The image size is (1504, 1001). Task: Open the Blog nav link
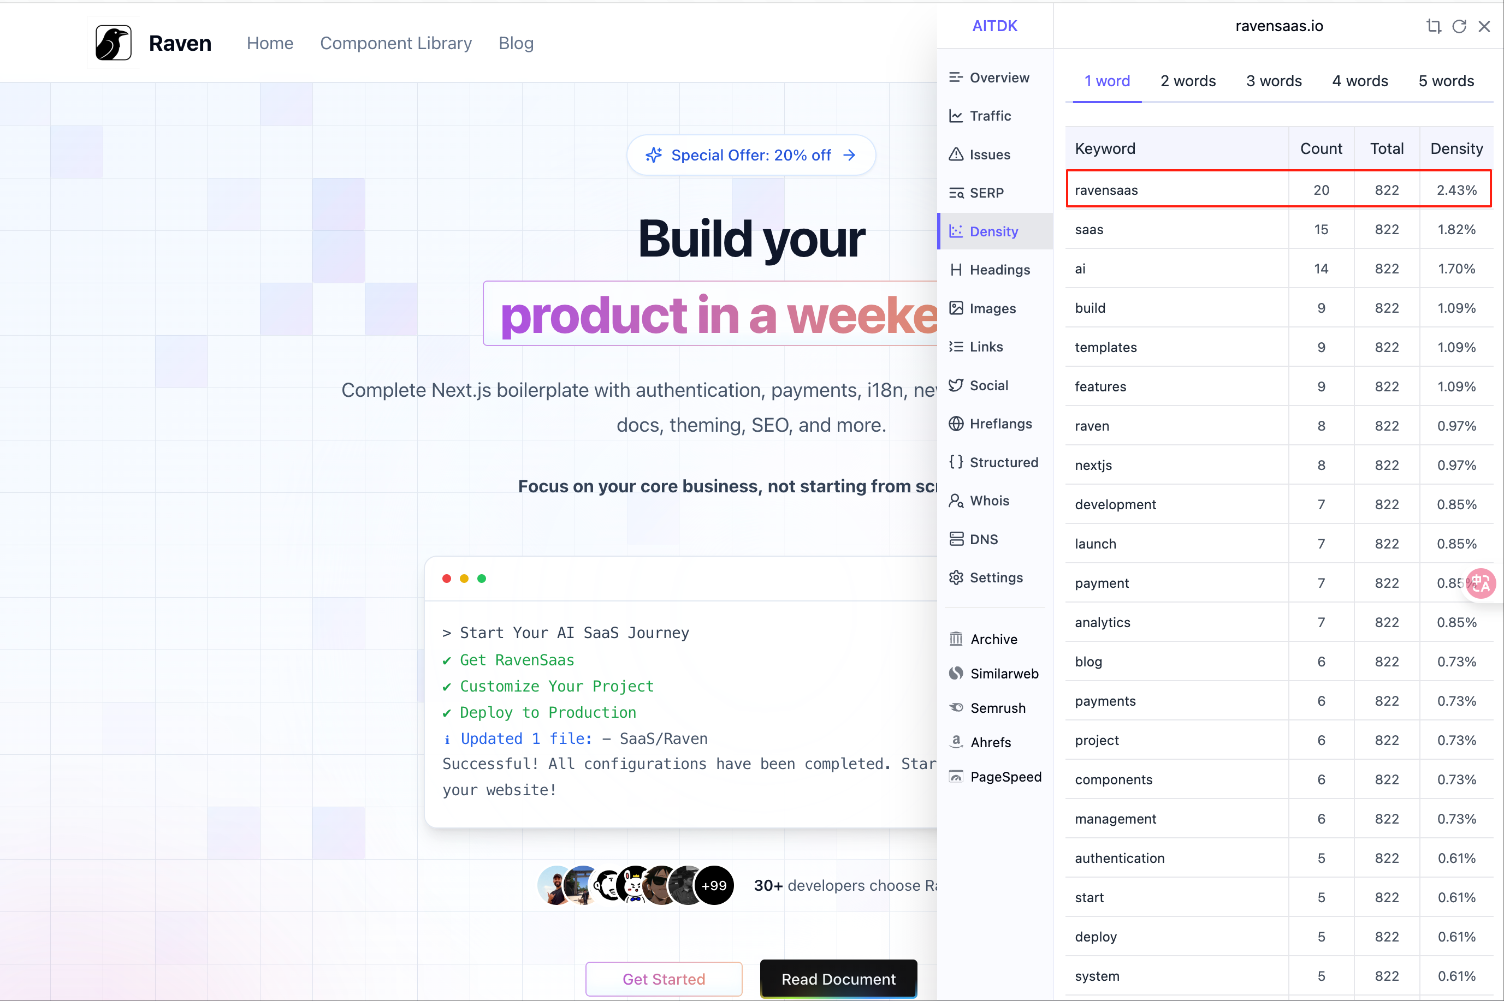(516, 43)
